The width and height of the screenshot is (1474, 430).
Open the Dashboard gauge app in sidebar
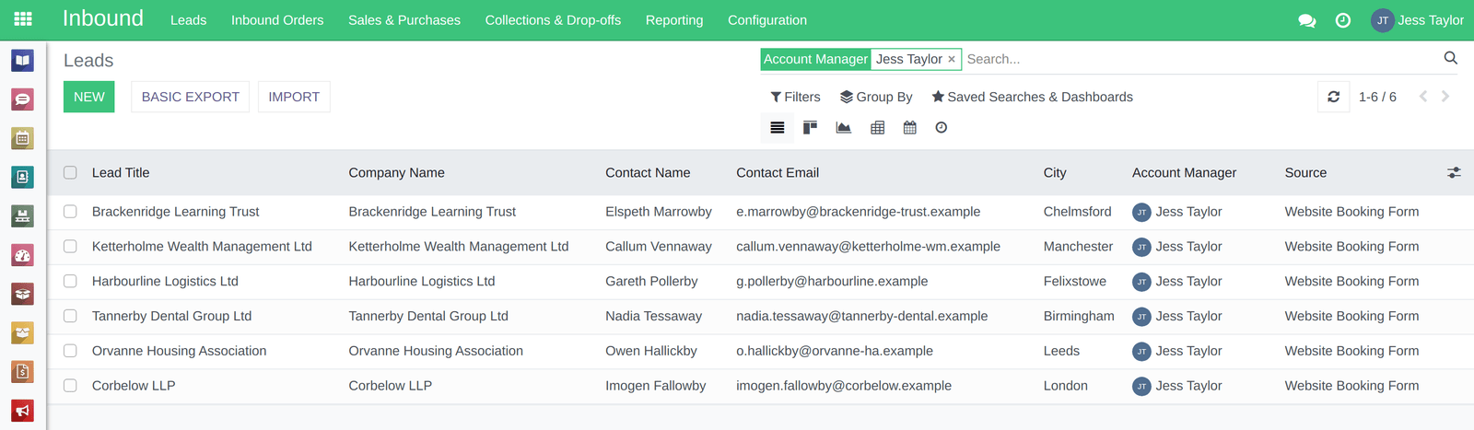click(23, 255)
